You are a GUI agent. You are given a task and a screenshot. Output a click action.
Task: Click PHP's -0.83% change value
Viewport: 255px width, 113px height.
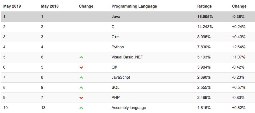point(238,98)
